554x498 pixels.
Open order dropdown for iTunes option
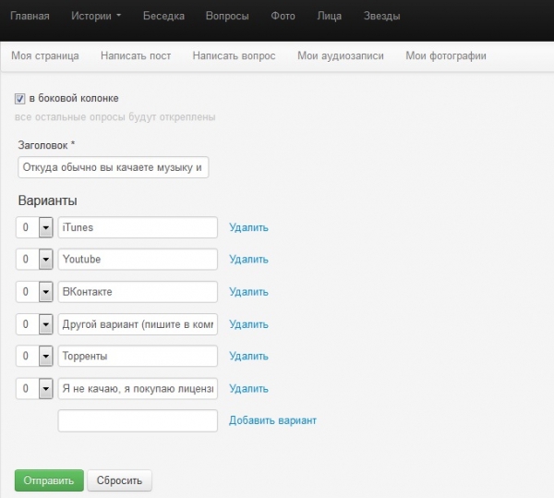(x=35, y=227)
